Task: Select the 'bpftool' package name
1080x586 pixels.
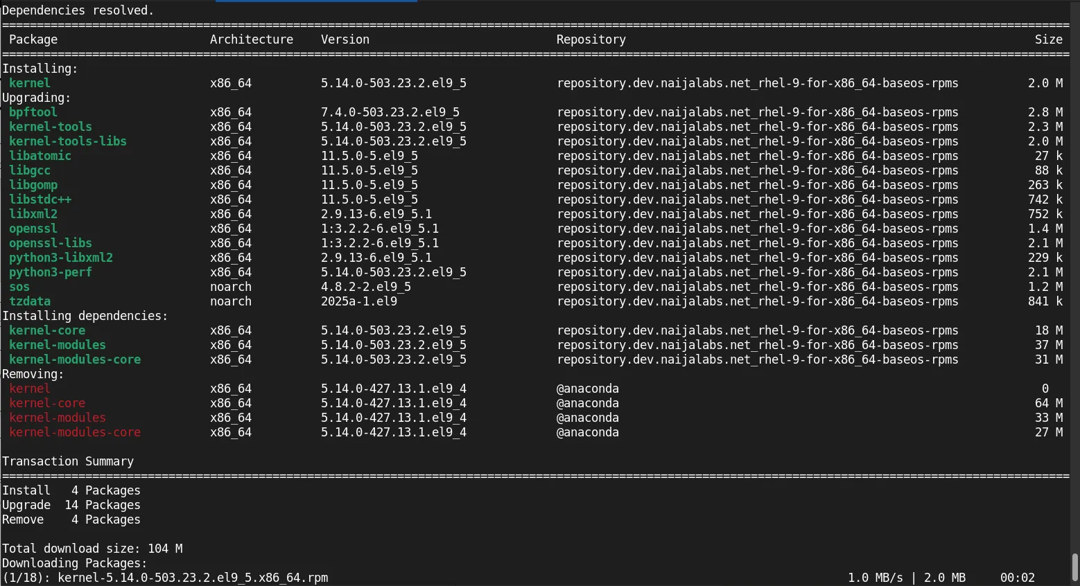Action: click(33, 112)
